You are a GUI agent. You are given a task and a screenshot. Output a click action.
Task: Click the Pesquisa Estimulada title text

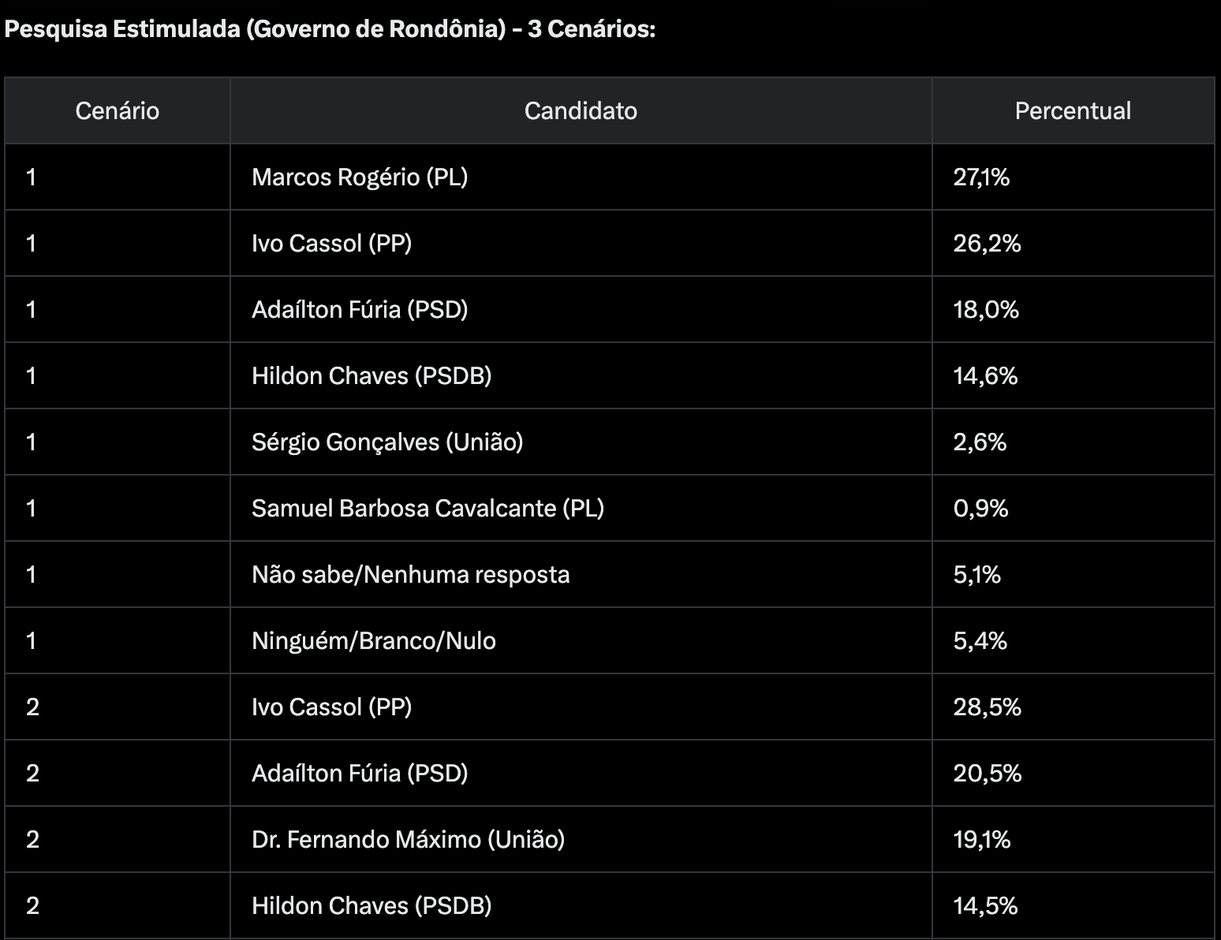(330, 29)
